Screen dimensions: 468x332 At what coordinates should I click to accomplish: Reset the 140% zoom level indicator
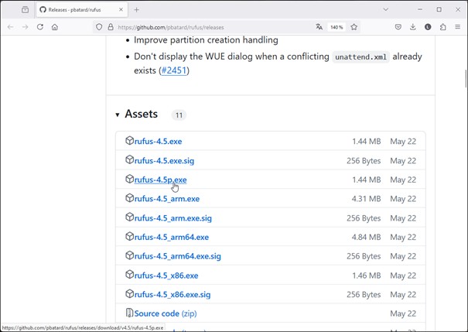click(336, 27)
